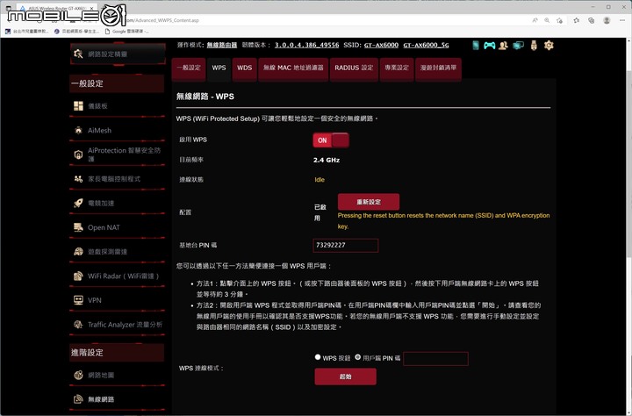Click the Idle connection status text
This screenshot has height=416, width=632.
point(320,180)
